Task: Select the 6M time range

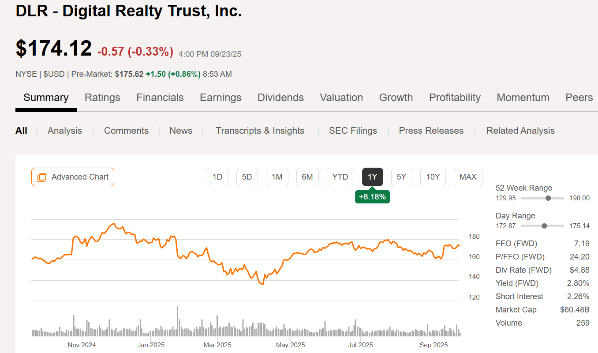Action: click(307, 176)
